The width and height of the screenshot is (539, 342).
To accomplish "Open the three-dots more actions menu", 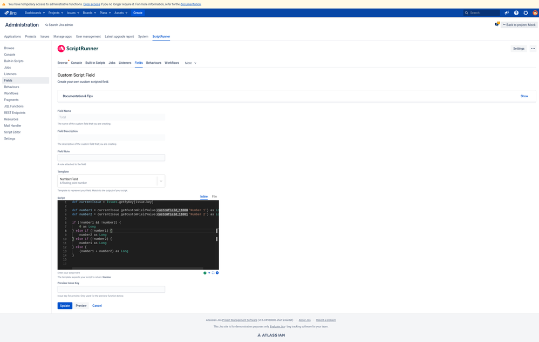I will (533, 49).
